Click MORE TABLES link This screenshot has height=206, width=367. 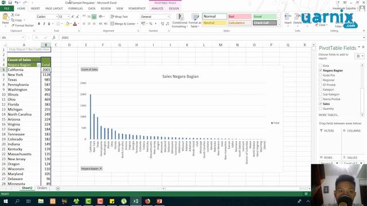329,115
